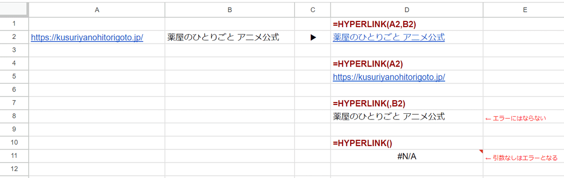Select row 11 header
Image resolution: width=564 pixels, height=178 pixels.
pyautogui.click(x=15, y=156)
